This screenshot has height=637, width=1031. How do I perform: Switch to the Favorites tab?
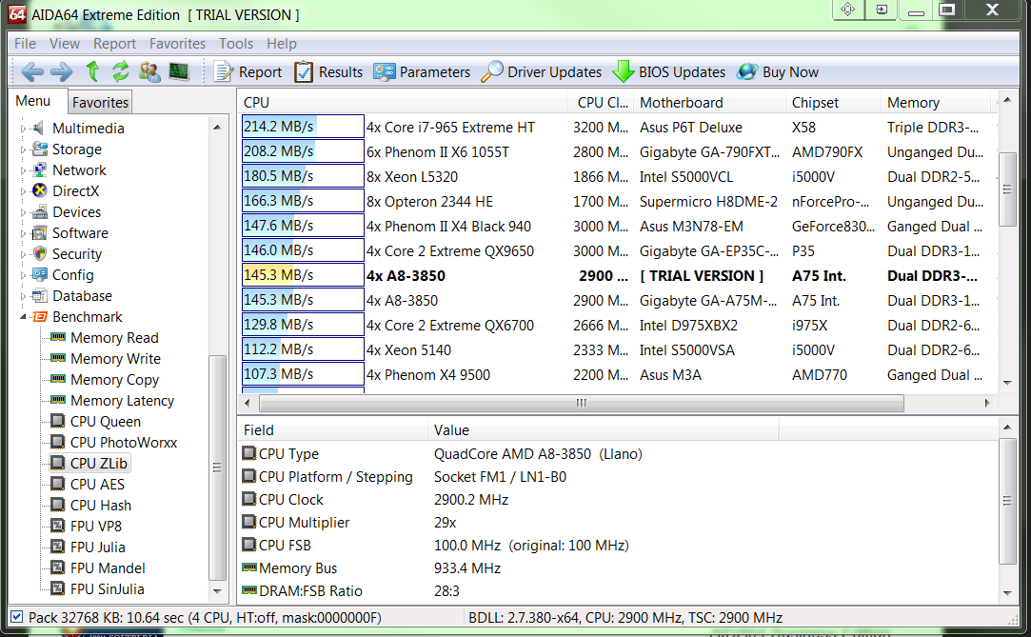100,103
